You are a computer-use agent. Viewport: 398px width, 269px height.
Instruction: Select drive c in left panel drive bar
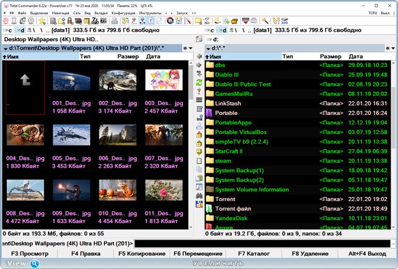pos(7,30)
